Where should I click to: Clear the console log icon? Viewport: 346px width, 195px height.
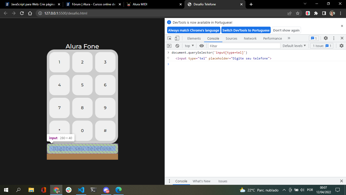177,46
